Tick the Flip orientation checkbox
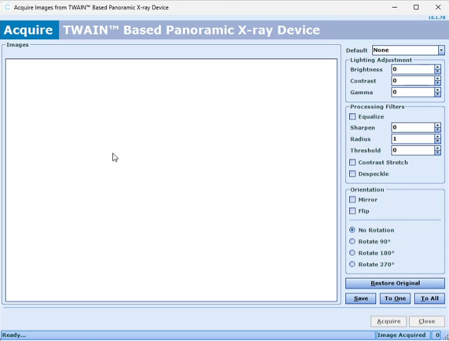449x341 pixels. pos(352,211)
